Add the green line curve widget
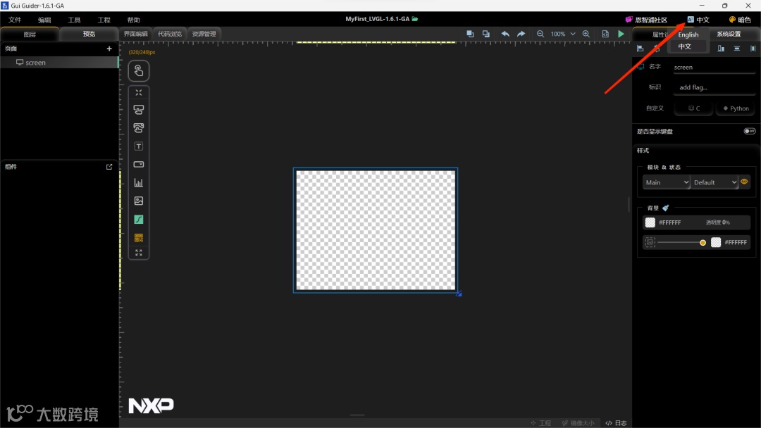 tap(139, 219)
